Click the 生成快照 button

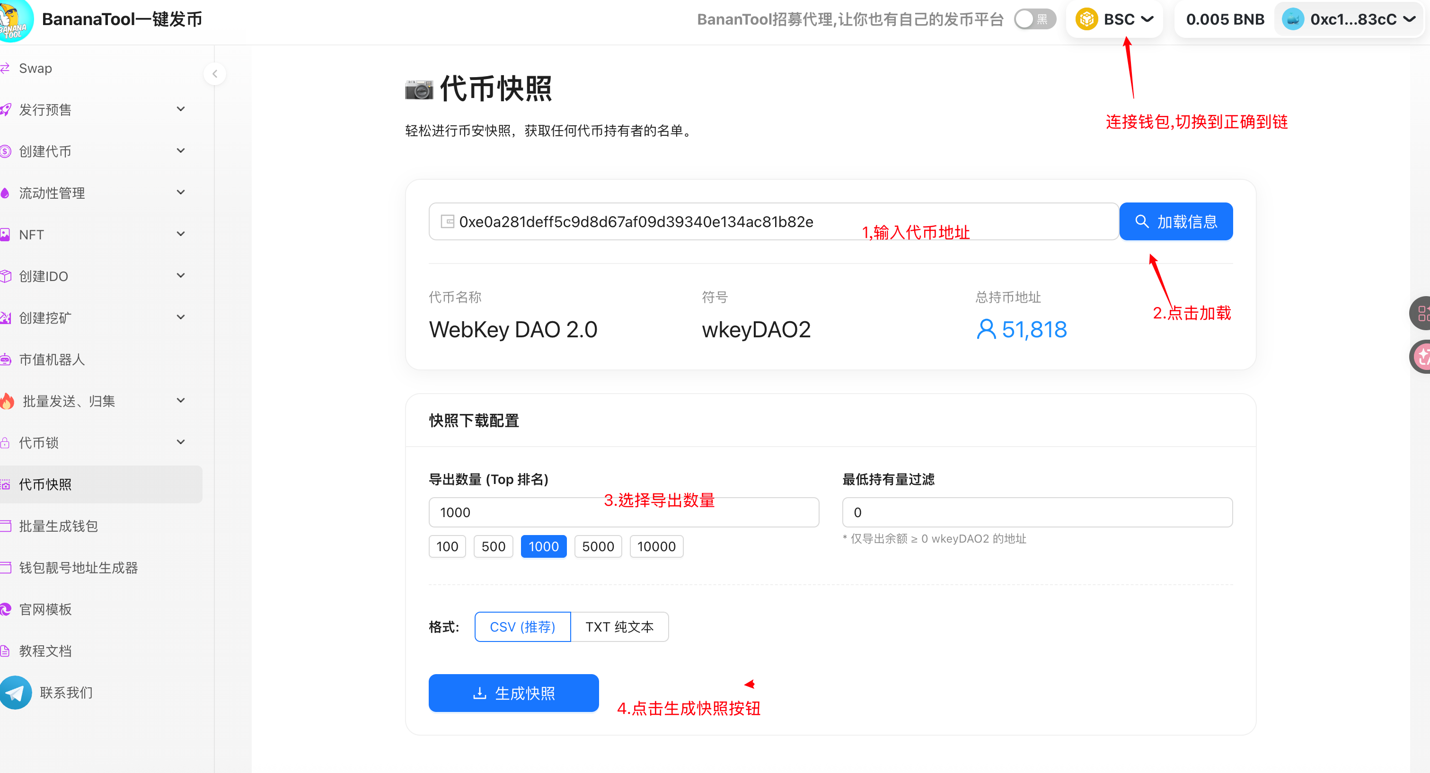(513, 693)
